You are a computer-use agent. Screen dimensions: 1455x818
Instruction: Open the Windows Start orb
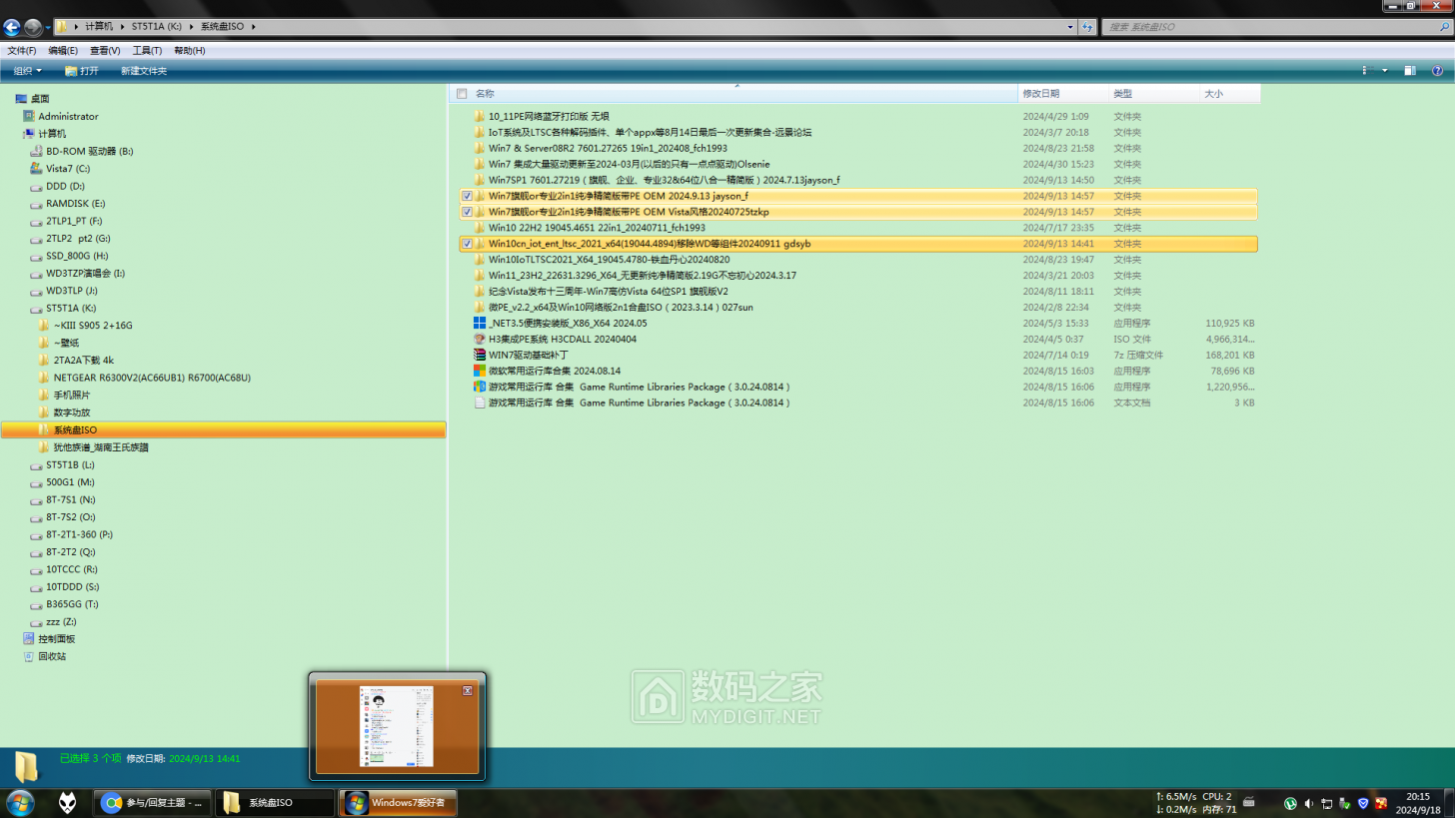click(x=20, y=802)
